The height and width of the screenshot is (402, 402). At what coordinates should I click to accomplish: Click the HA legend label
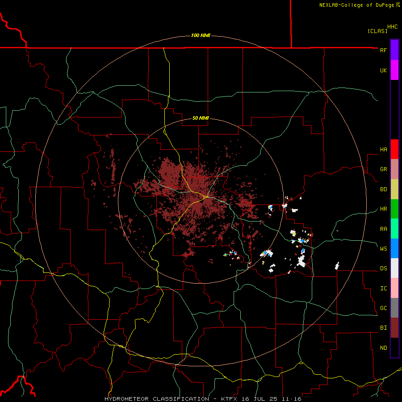coord(383,149)
